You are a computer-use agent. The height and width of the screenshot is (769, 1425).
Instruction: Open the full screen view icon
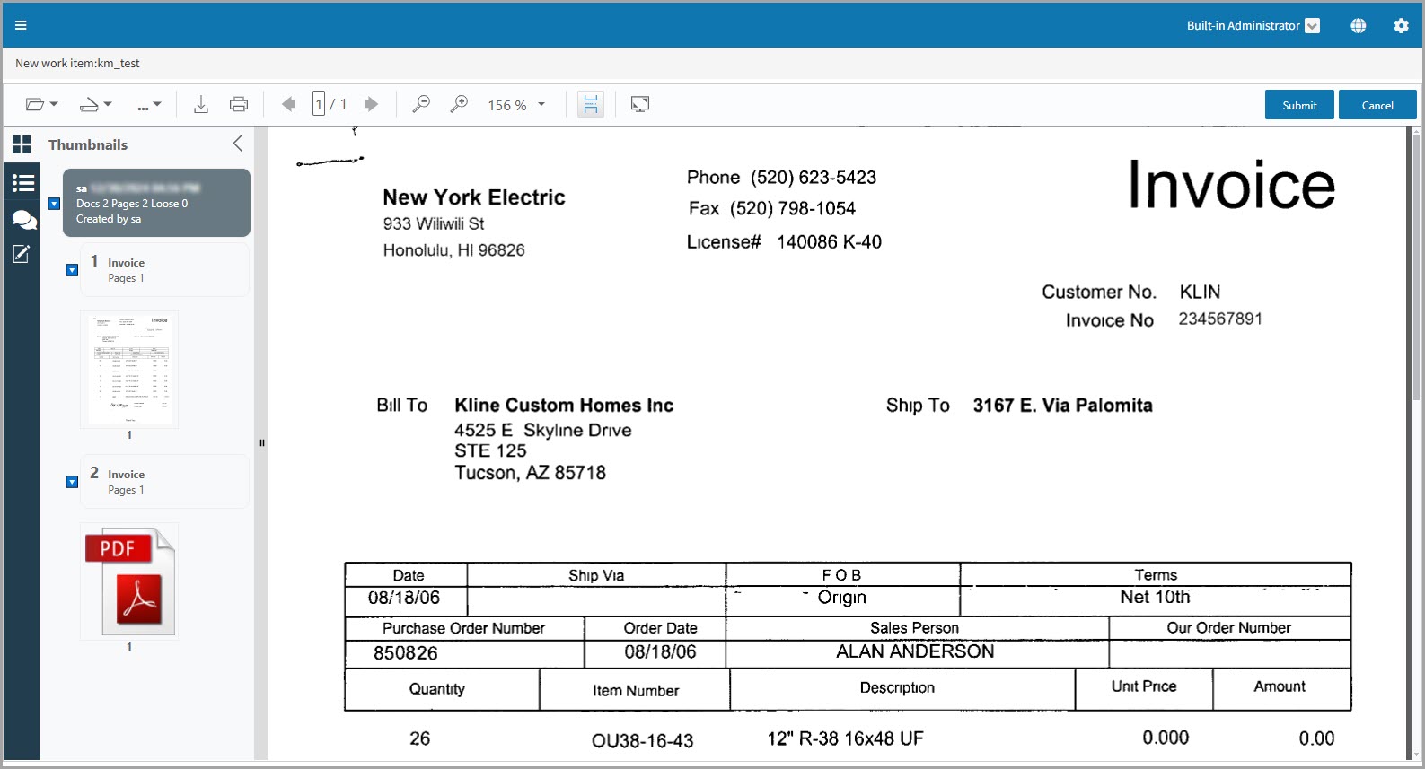tap(640, 105)
